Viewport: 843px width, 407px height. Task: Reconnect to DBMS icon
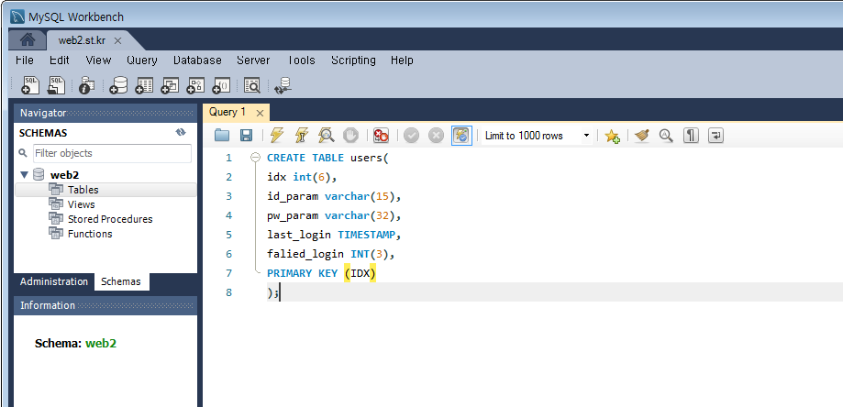click(283, 85)
